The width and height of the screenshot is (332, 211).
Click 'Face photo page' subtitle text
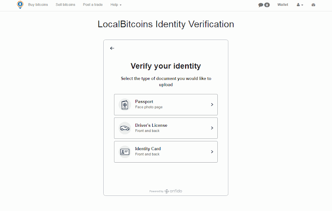[149, 107]
